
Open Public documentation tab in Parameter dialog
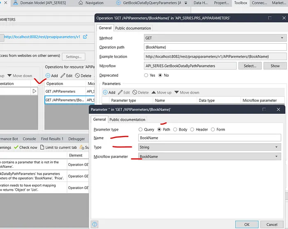[x=127, y=119]
